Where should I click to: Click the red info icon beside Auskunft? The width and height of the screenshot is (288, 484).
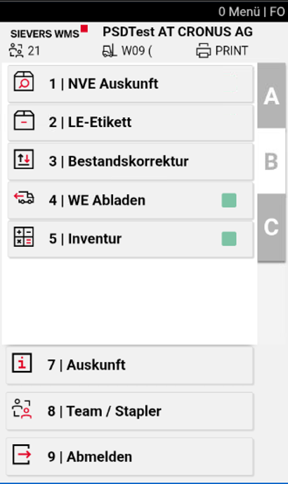coord(22,363)
